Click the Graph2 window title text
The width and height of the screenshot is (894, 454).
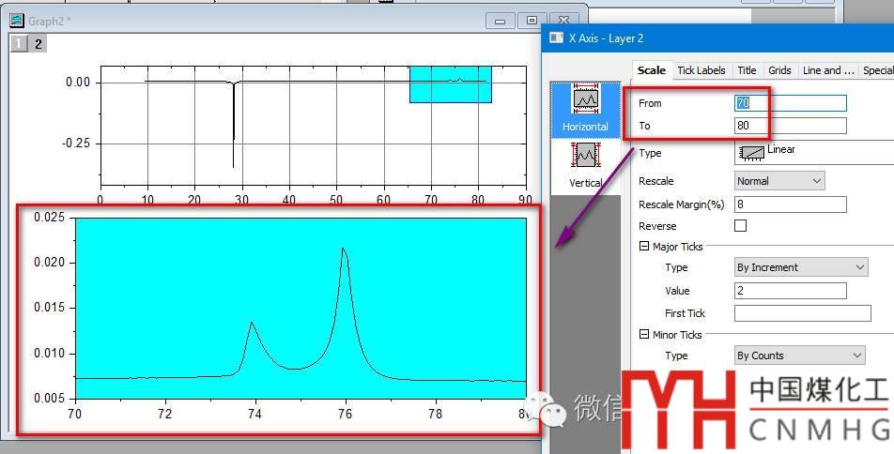[50, 21]
